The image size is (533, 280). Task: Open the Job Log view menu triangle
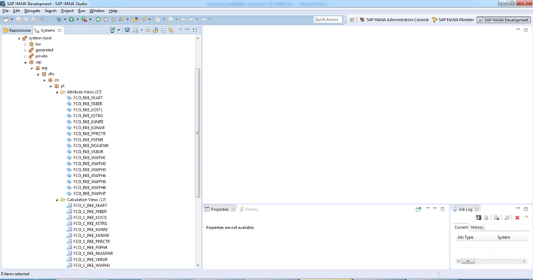(527, 217)
